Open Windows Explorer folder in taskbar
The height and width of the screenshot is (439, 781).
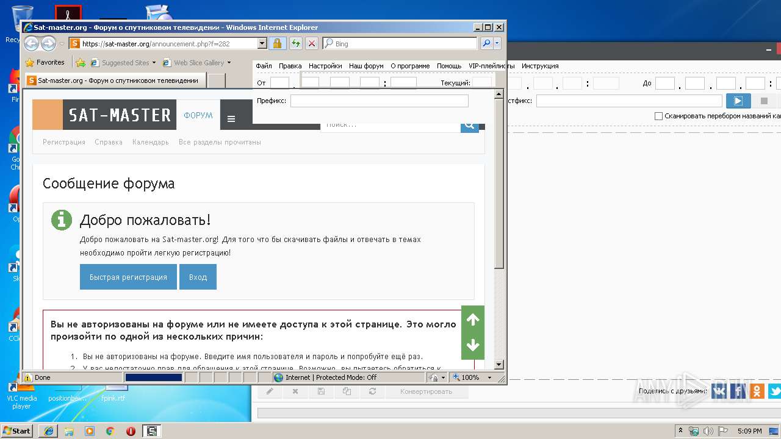click(69, 431)
